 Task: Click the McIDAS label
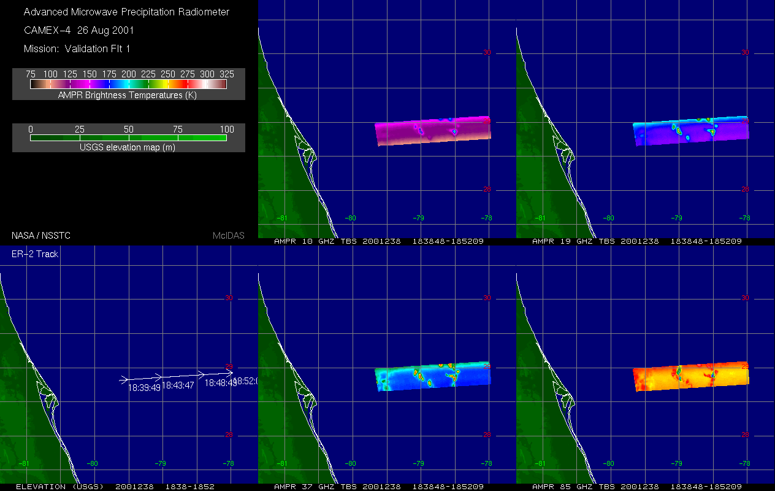pyautogui.click(x=228, y=235)
